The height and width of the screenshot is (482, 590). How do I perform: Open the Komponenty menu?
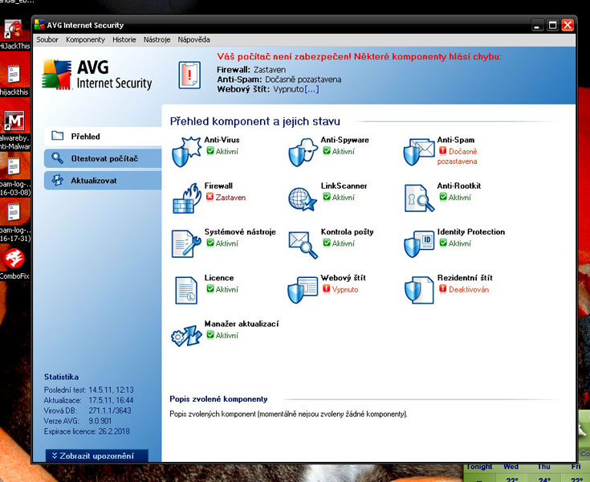(85, 39)
